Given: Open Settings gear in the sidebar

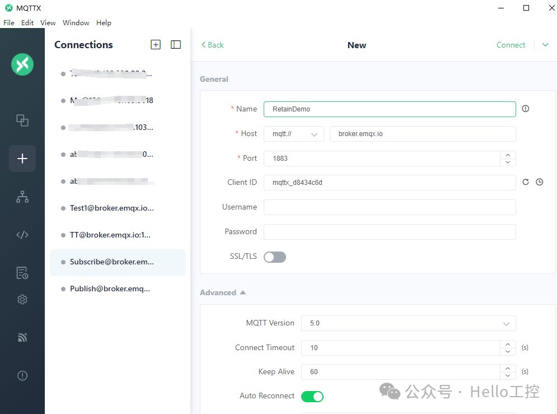Looking at the screenshot, I should point(22,300).
